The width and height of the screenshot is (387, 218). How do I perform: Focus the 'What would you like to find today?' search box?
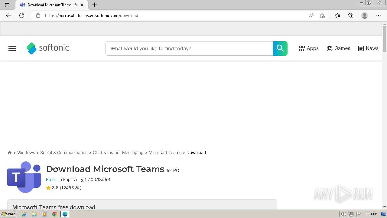189,48
